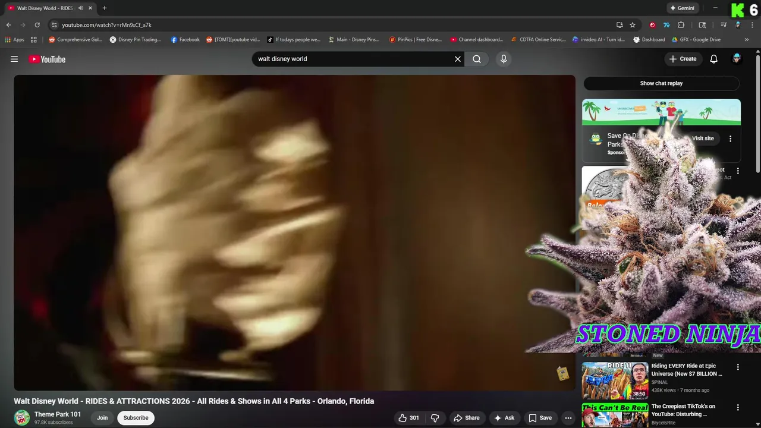This screenshot has height=428, width=761.
Task: Open the 'GFX - Google Drive' bookmark
Action: point(696,40)
